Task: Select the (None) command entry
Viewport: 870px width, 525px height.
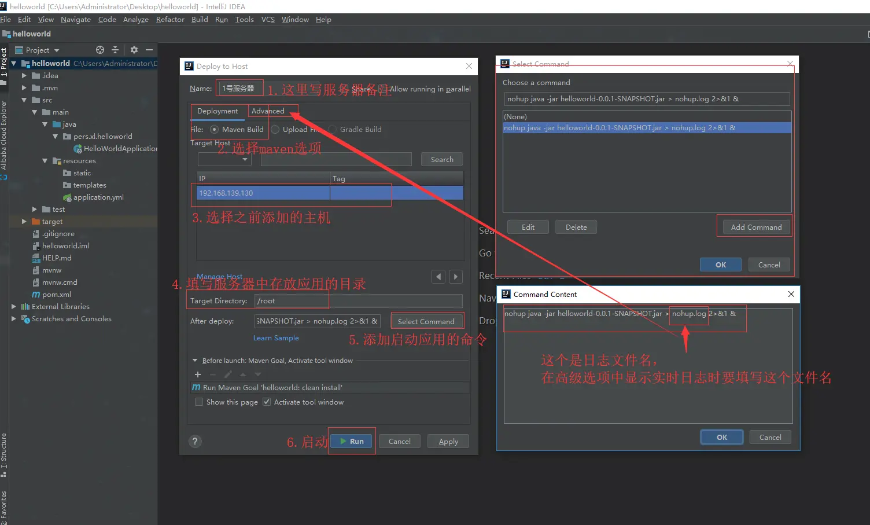Action: (x=647, y=117)
